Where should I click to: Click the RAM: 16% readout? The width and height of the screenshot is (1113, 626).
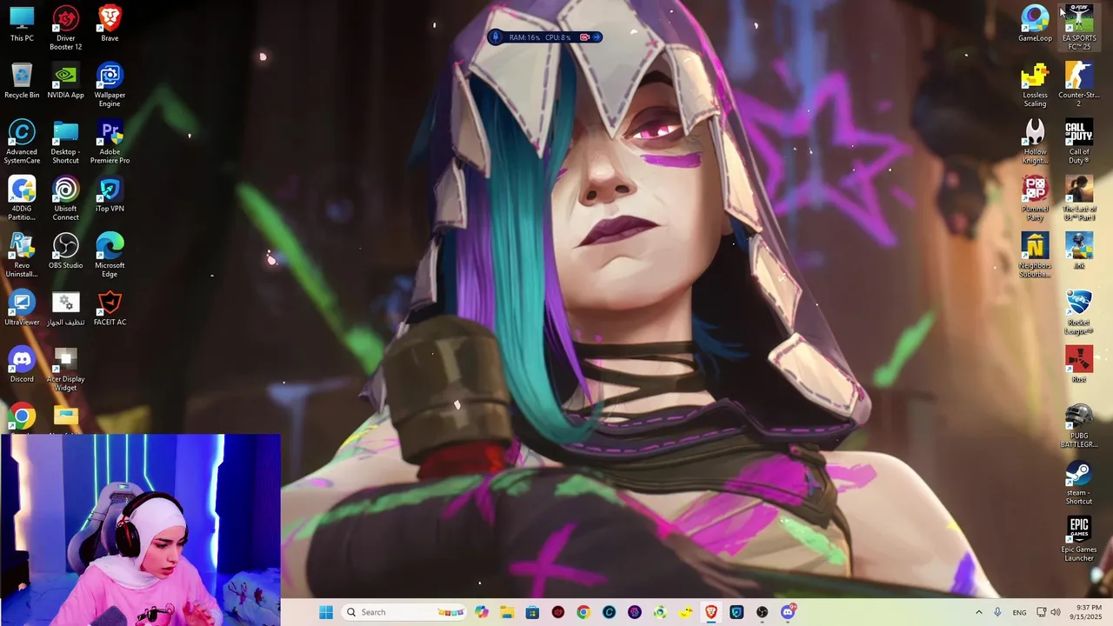tap(524, 37)
